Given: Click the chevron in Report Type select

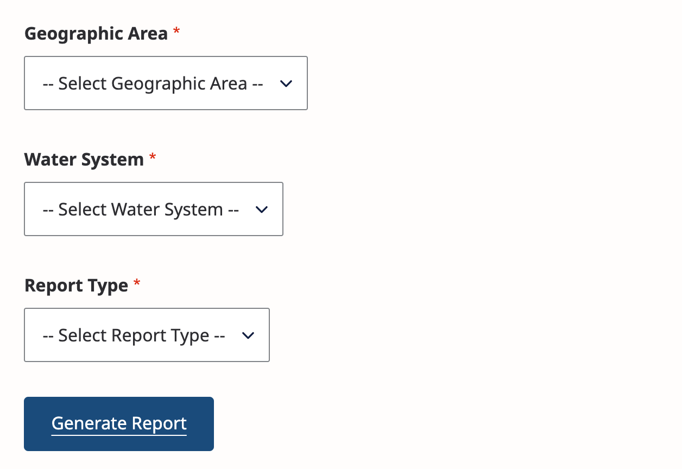Looking at the screenshot, I should point(248,335).
